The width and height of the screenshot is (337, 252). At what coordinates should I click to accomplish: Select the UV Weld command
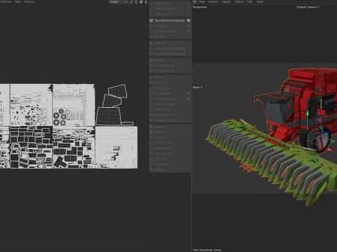pyautogui.click(x=170, y=36)
